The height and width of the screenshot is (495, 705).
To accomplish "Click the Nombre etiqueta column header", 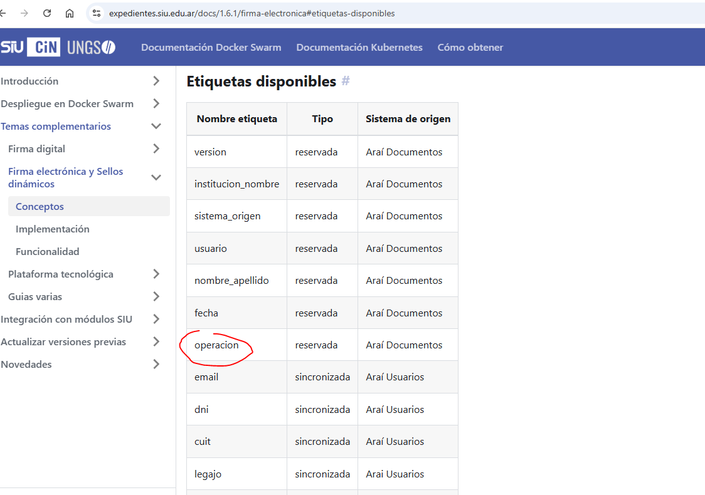I will [237, 119].
